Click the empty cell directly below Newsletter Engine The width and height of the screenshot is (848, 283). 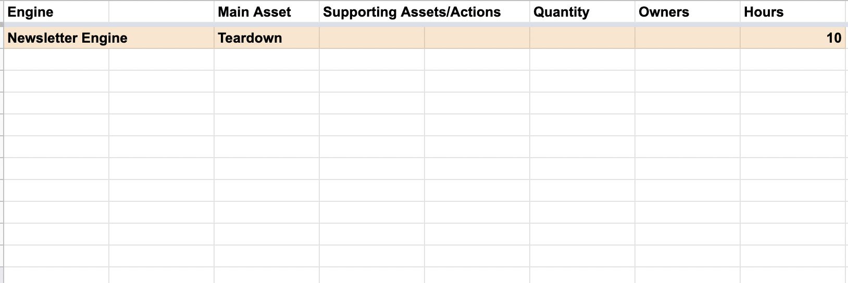[x=56, y=60]
